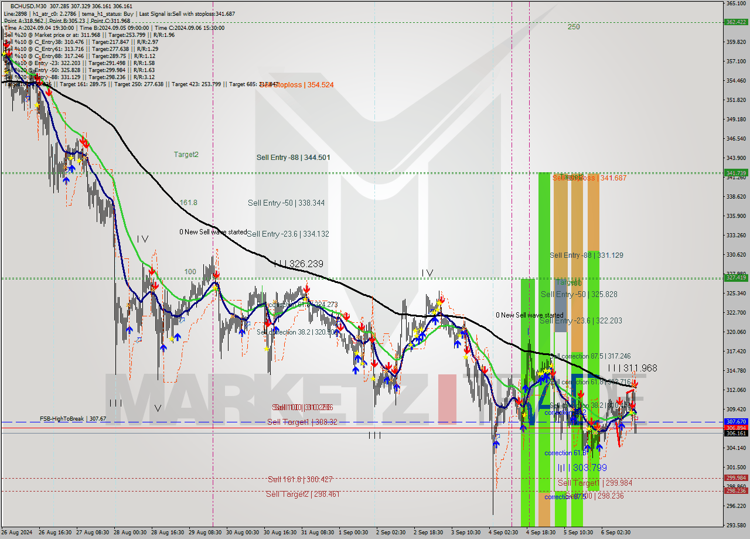Click the 'C_Entry88: 317.246' info line
The image size is (750, 539).
pyautogui.click(x=81, y=56)
